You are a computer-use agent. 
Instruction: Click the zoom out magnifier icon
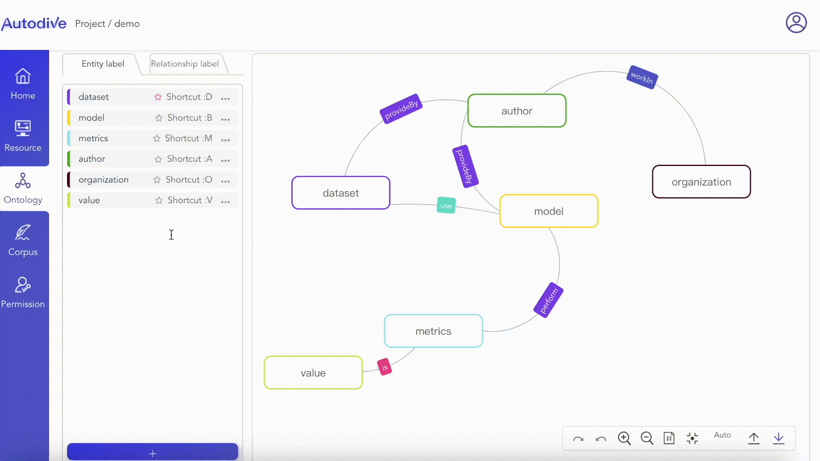pos(647,438)
